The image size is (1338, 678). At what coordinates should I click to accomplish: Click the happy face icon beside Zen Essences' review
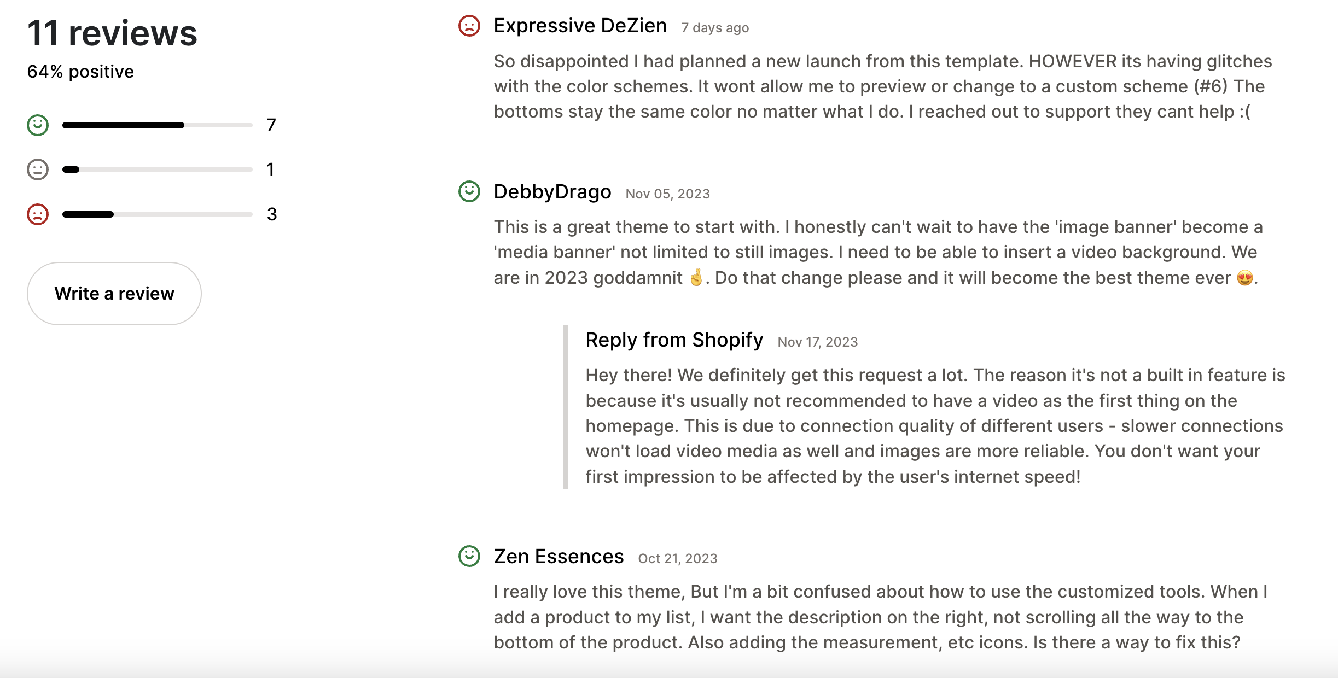point(470,556)
